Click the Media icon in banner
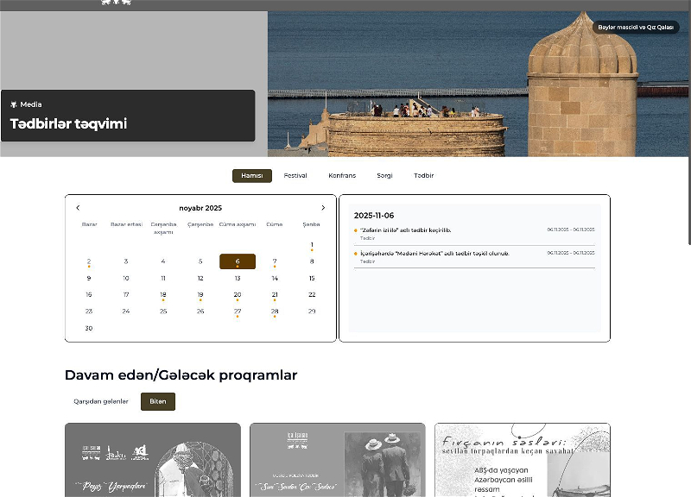 click(14, 104)
